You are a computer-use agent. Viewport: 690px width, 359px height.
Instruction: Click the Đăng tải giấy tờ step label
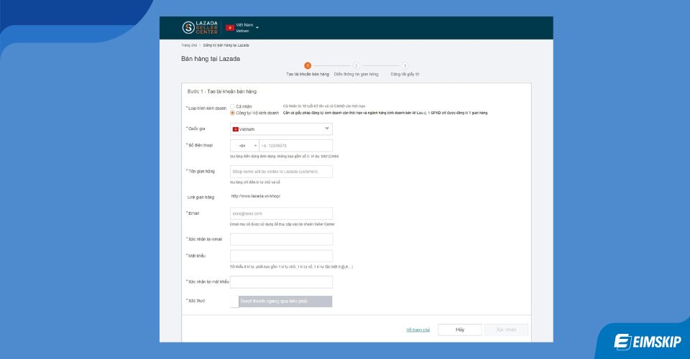click(405, 74)
